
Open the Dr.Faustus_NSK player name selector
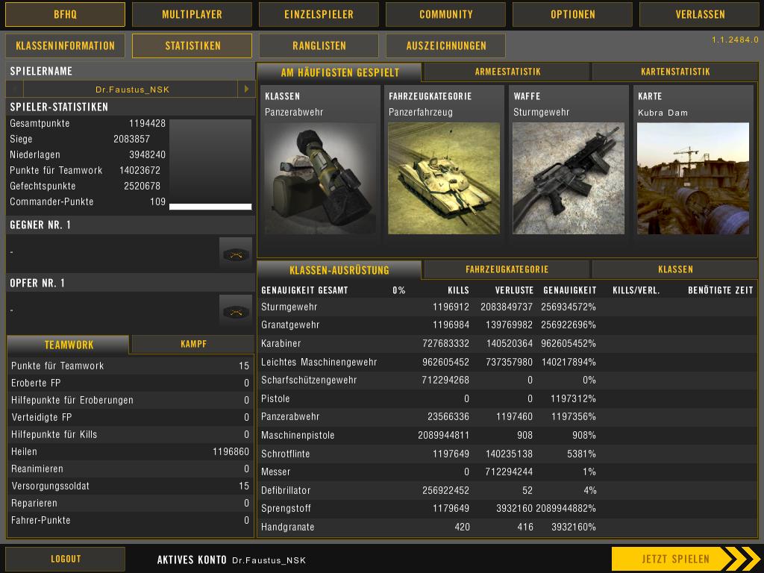click(131, 90)
